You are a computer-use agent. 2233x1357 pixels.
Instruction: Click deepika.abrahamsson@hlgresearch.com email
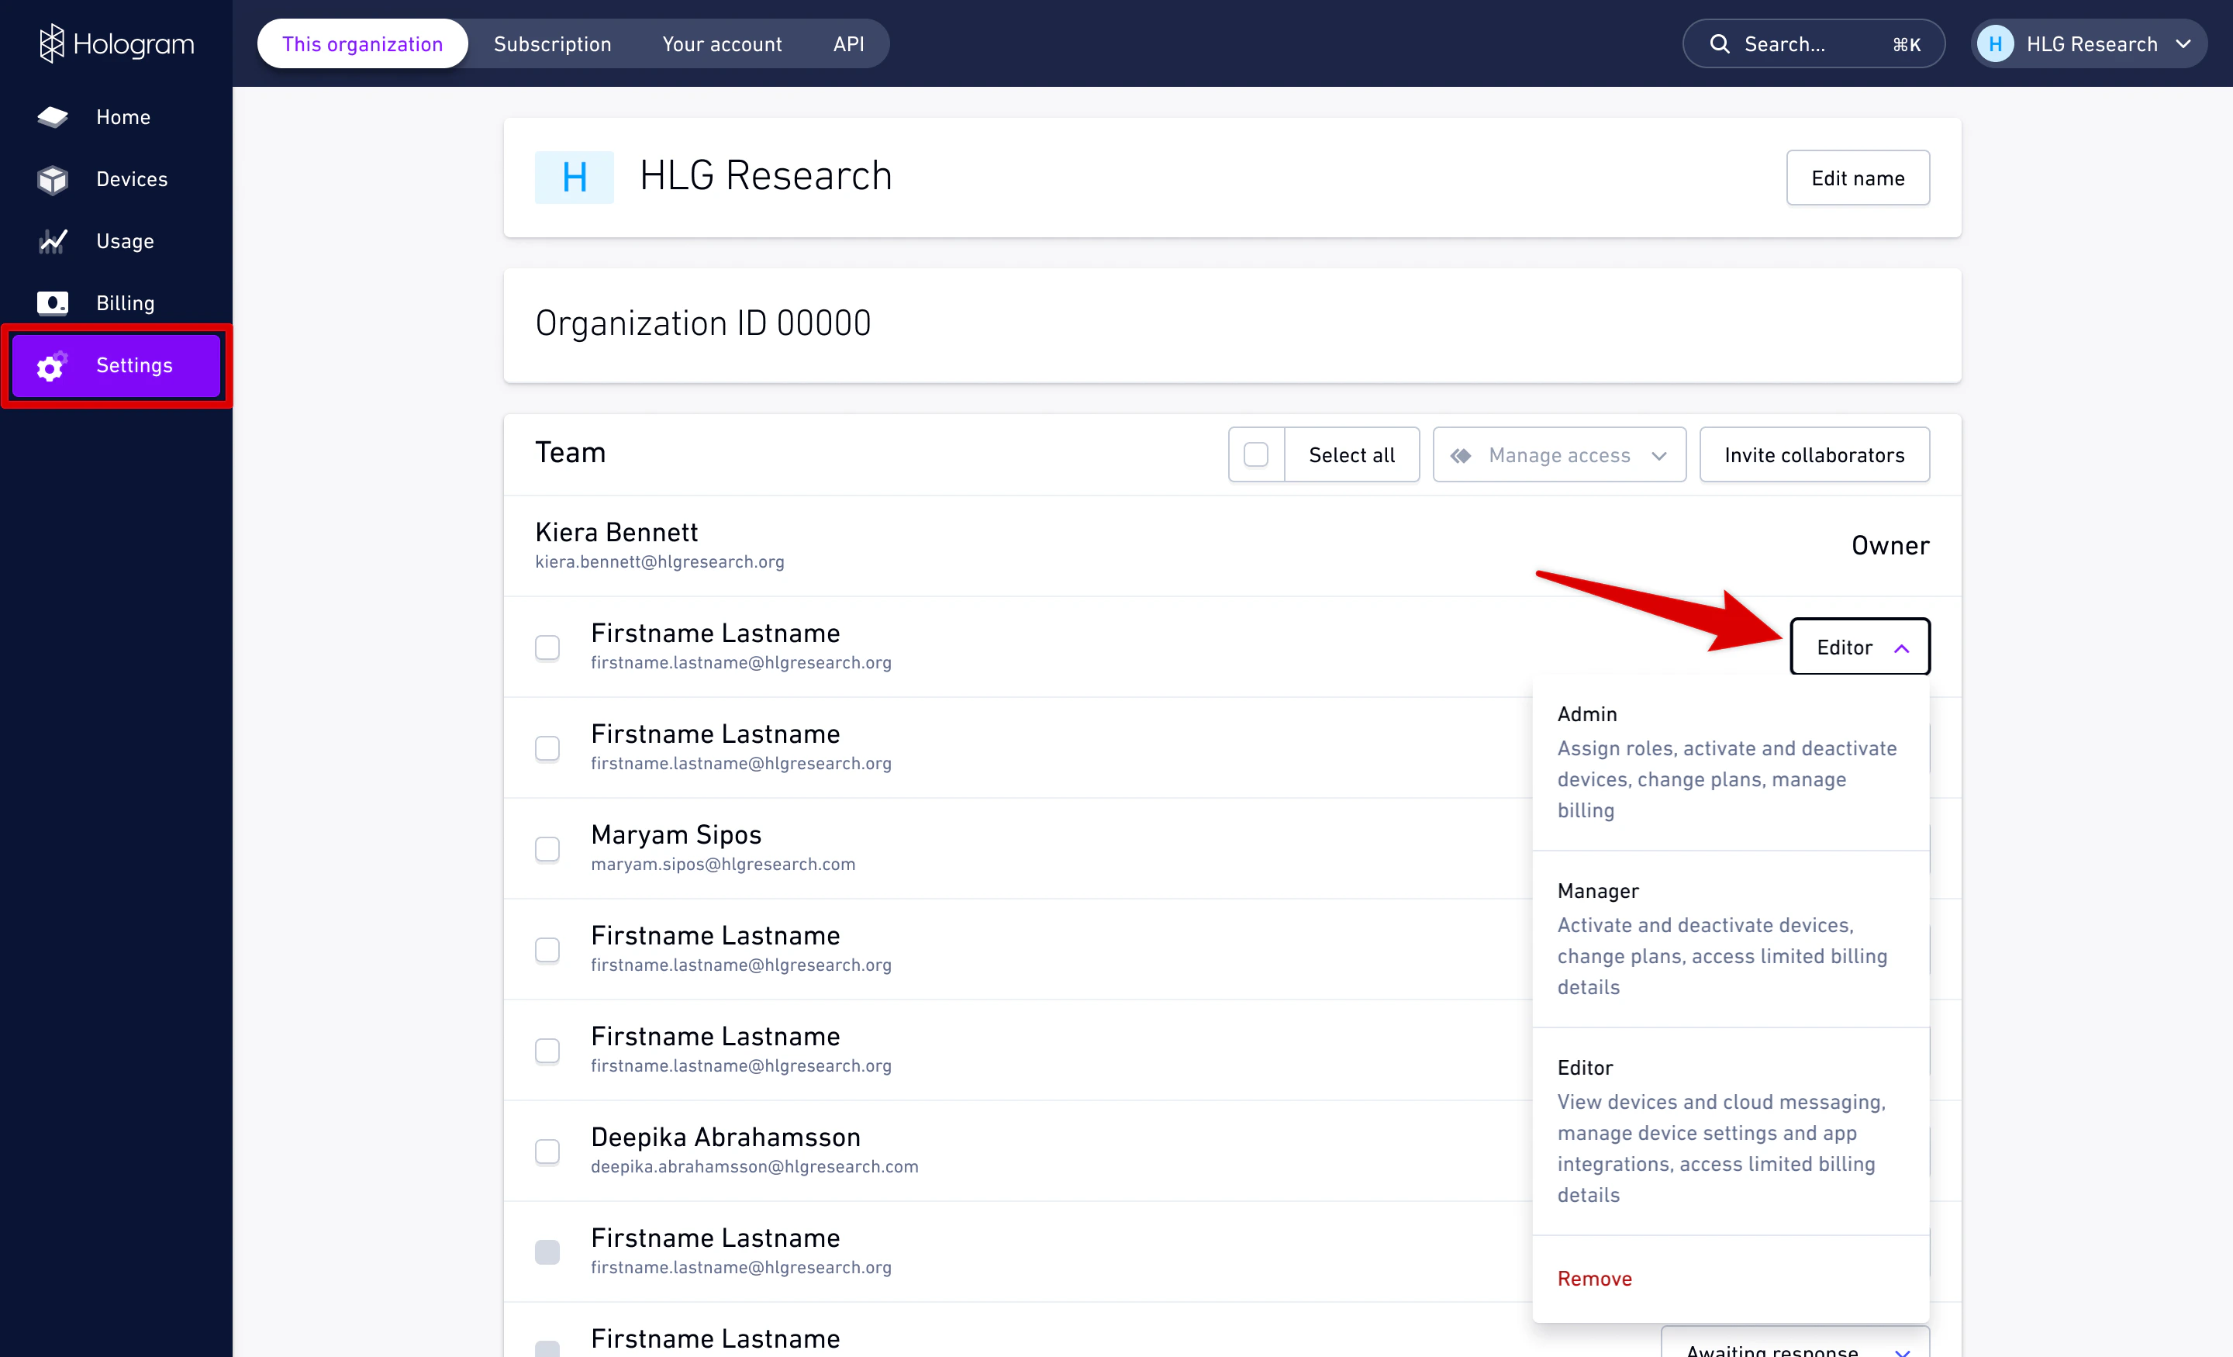click(x=754, y=1167)
